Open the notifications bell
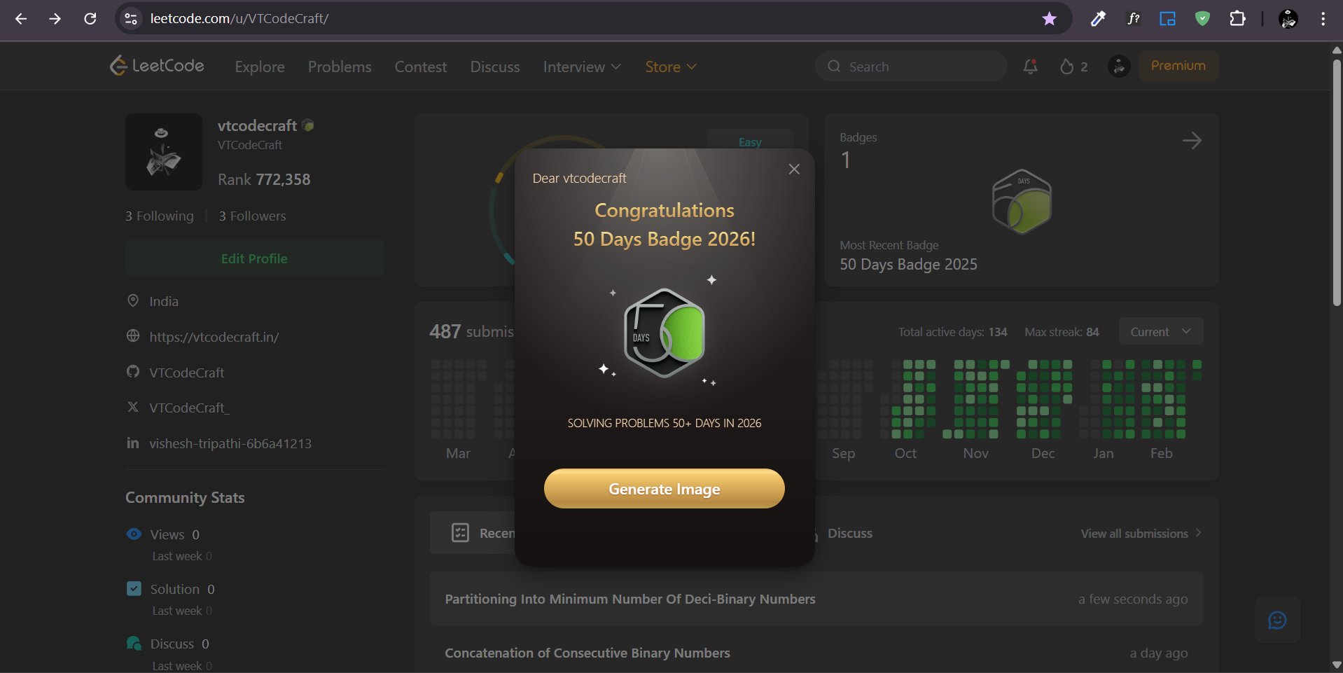This screenshot has height=673, width=1343. click(1030, 67)
